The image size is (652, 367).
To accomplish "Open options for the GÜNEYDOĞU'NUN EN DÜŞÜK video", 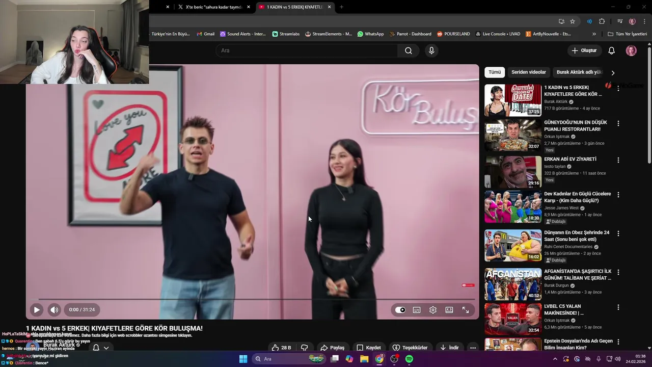I will click(618, 123).
